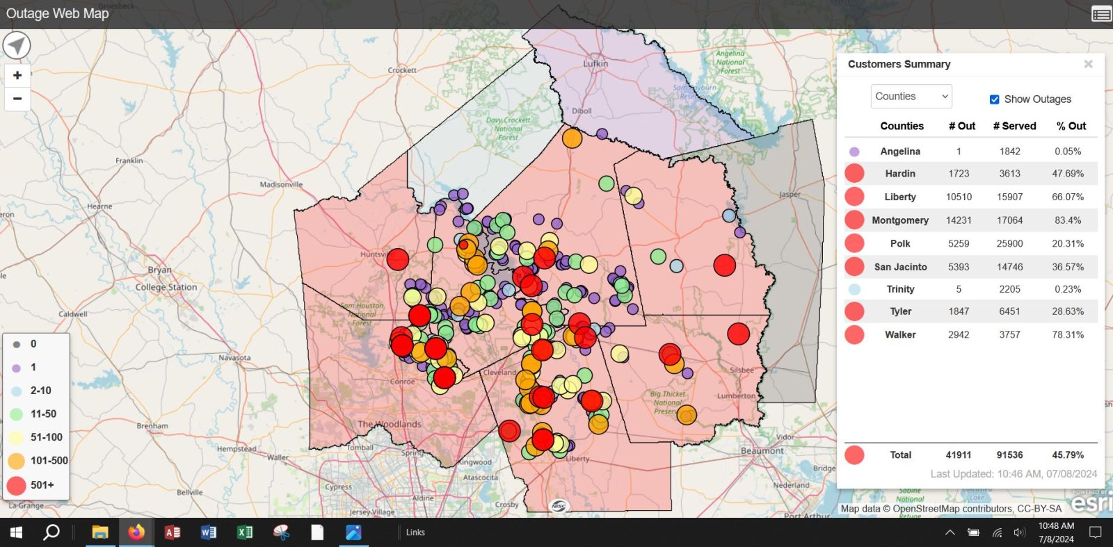Viewport: 1113px width, 547px height.
Task: Open File Explorer from taskbar
Action: point(100,532)
